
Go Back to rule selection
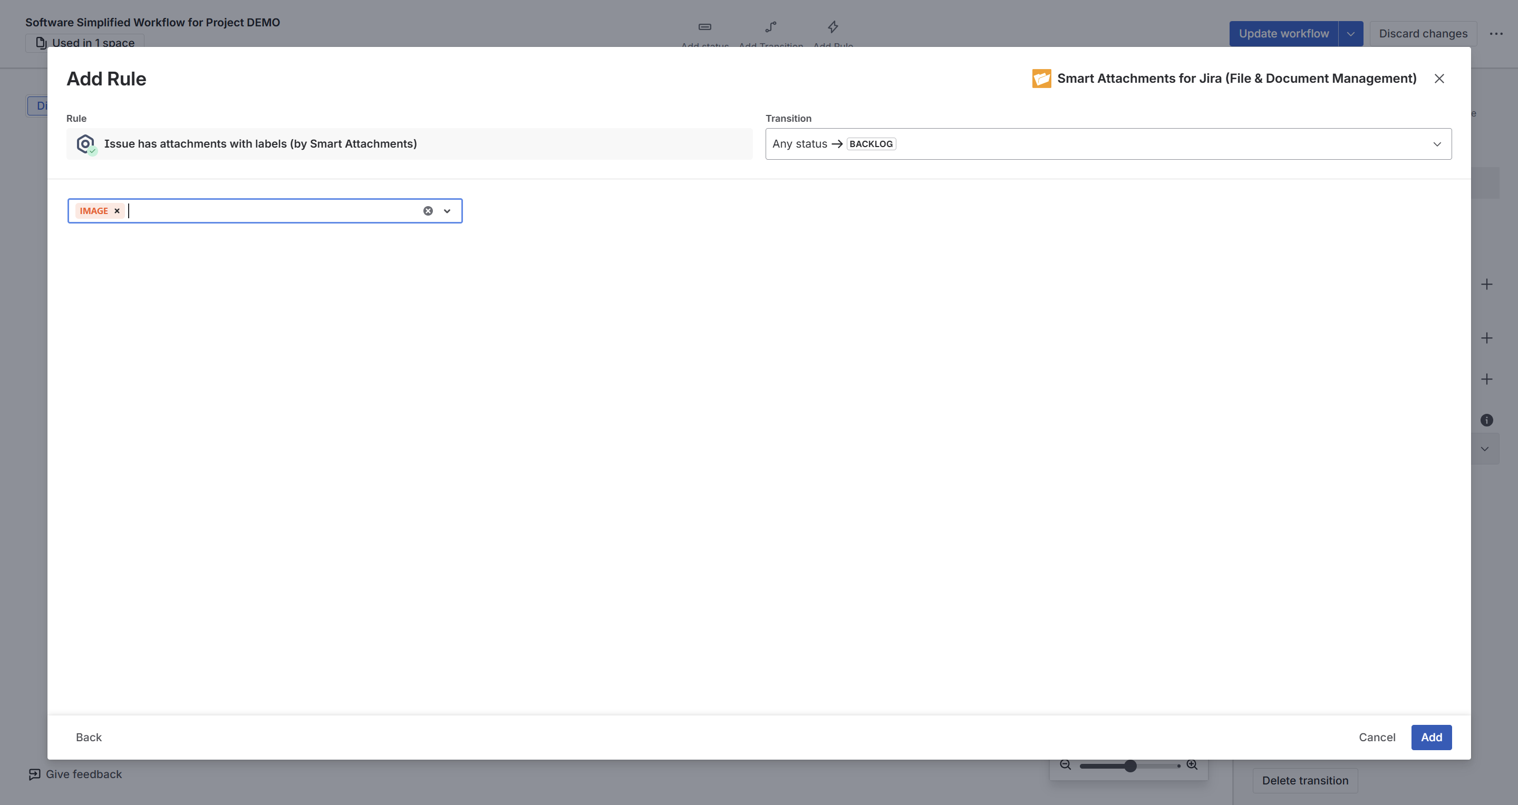click(89, 737)
